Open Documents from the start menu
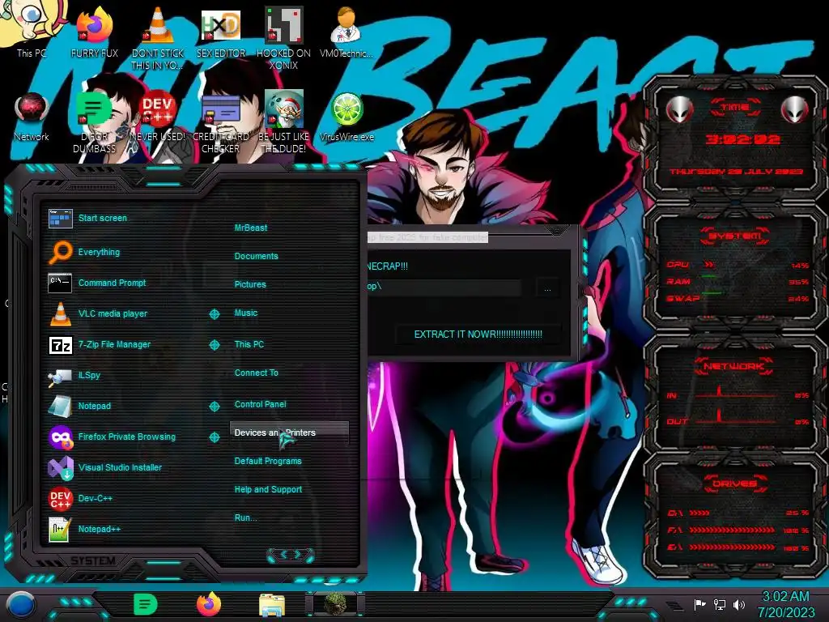The width and height of the screenshot is (829, 622). click(x=256, y=256)
